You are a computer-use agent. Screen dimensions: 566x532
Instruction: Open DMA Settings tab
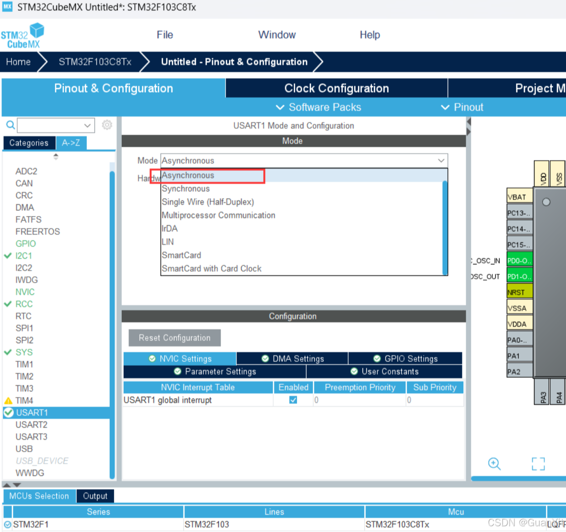pos(292,358)
